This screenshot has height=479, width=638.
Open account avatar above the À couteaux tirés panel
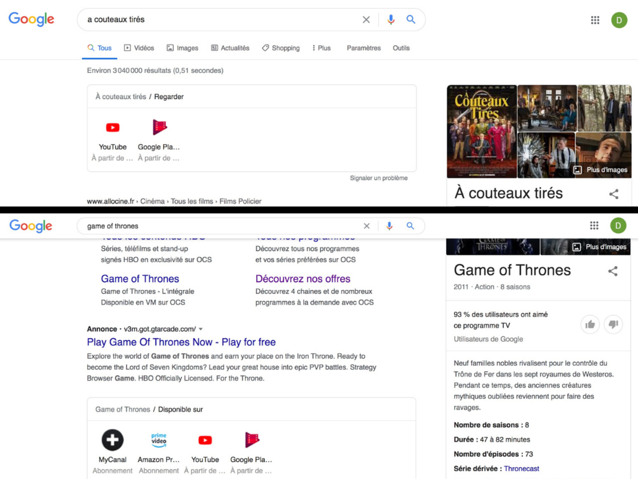619,20
